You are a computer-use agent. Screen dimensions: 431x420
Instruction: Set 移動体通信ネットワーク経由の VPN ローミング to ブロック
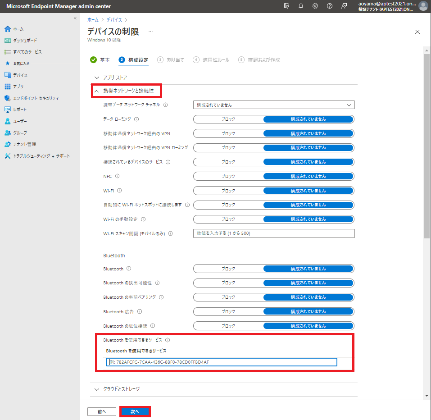click(x=228, y=148)
